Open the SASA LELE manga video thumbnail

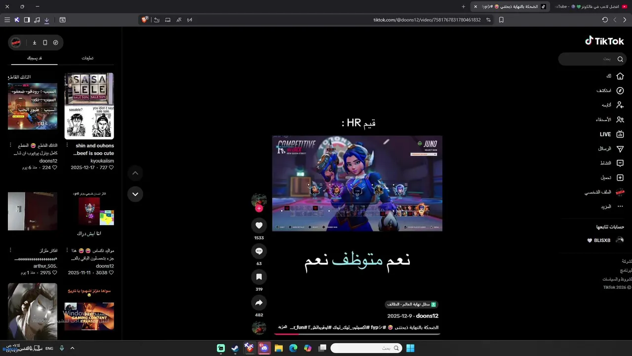click(89, 106)
